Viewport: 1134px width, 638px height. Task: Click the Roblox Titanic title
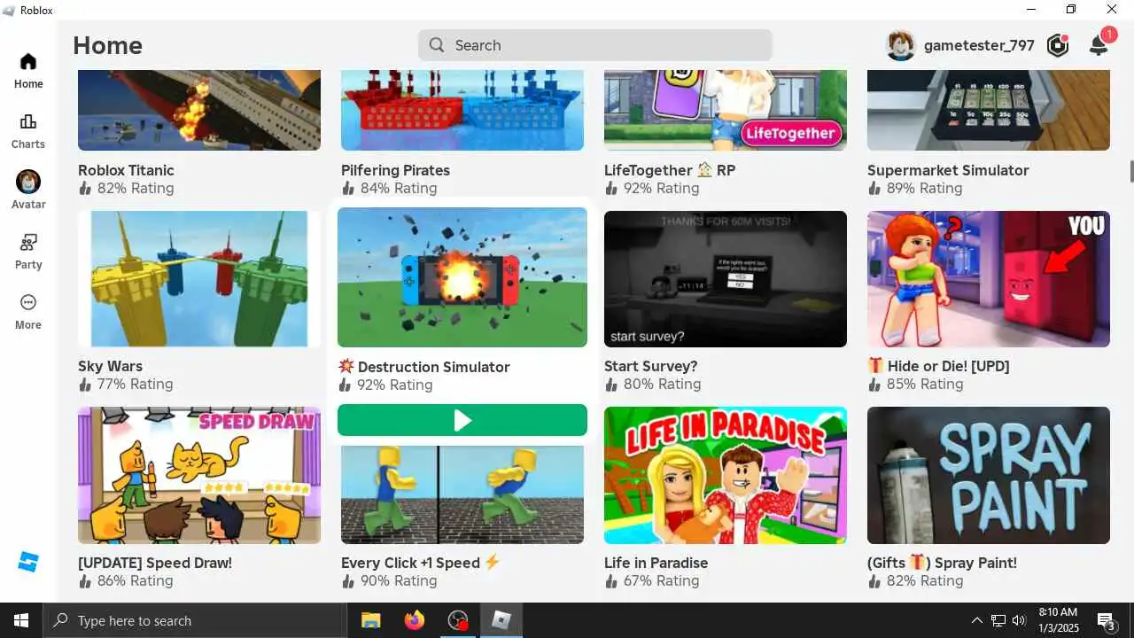[126, 170]
